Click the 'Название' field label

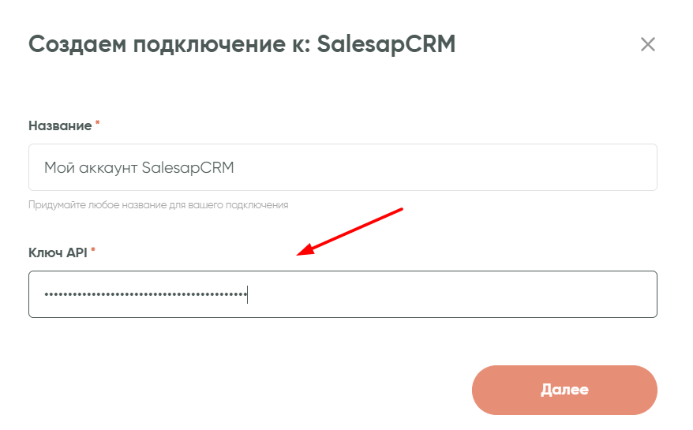coord(60,125)
